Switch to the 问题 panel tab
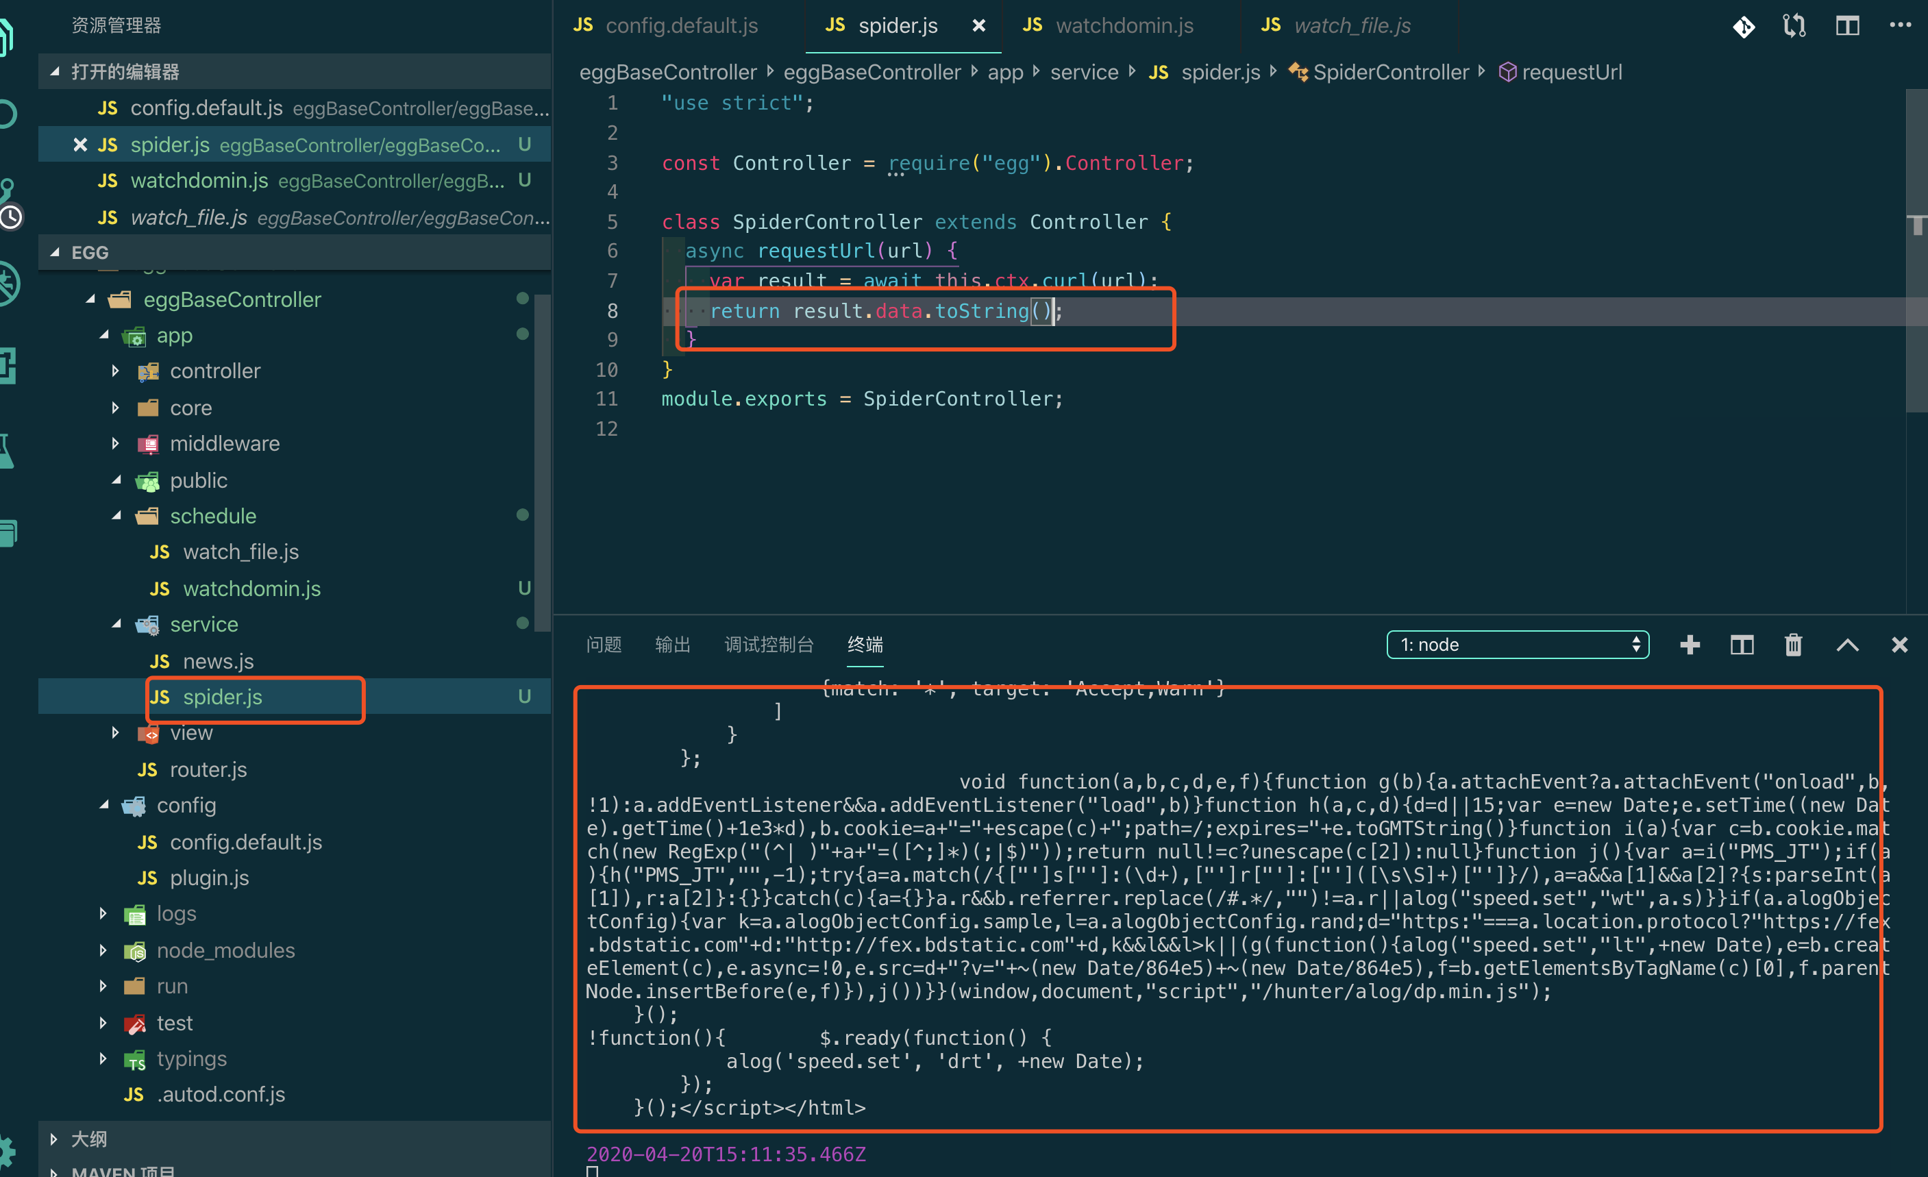The height and width of the screenshot is (1177, 1928). click(x=604, y=645)
